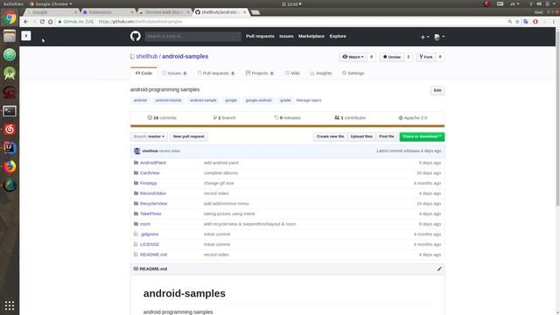Open the Watch dropdown
560x315 pixels.
click(x=353, y=57)
